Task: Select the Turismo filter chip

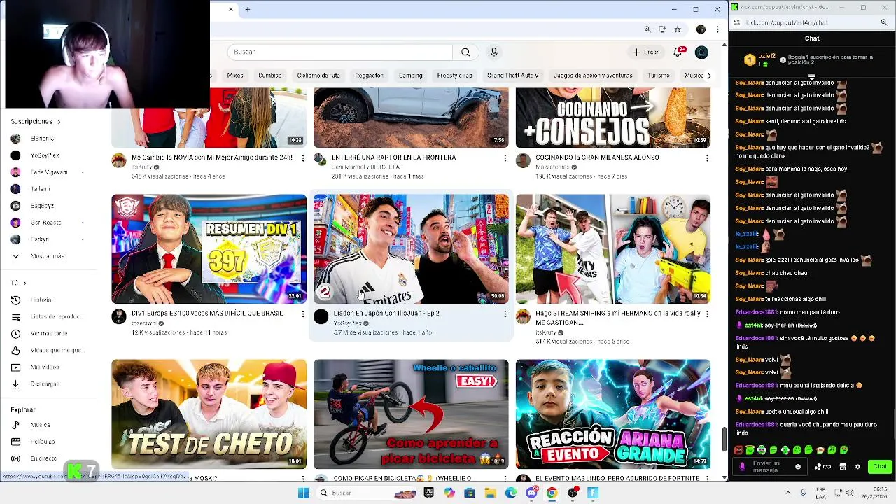Action: coord(658,76)
